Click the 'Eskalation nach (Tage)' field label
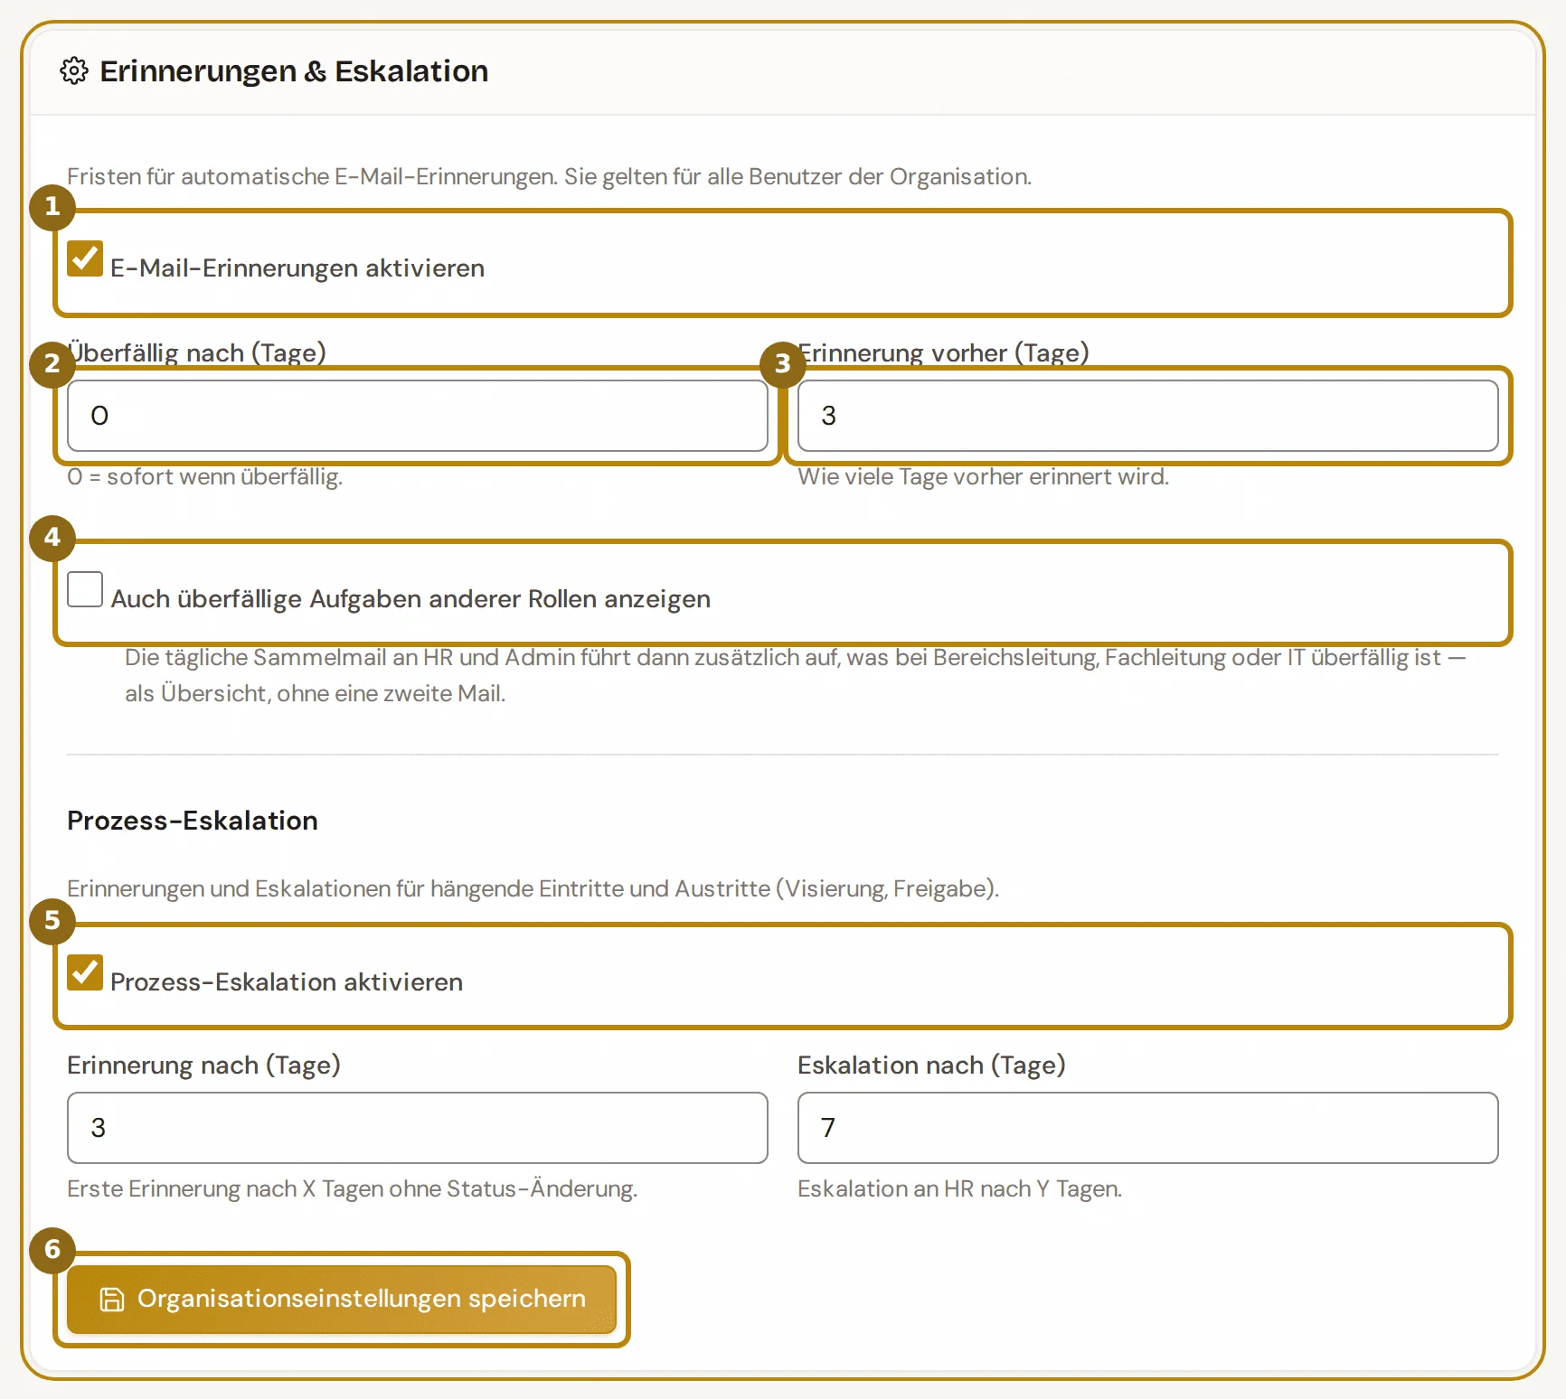This screenshot has width=1566, height=1399. tap(932, 1066)
